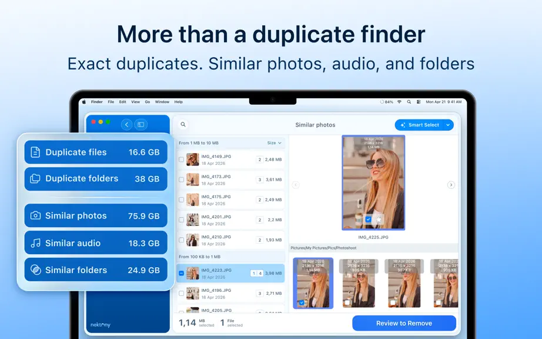Select the IMG_4173.JPG row
This screenshot has width=542, height=339.
(x=231, y=180)
